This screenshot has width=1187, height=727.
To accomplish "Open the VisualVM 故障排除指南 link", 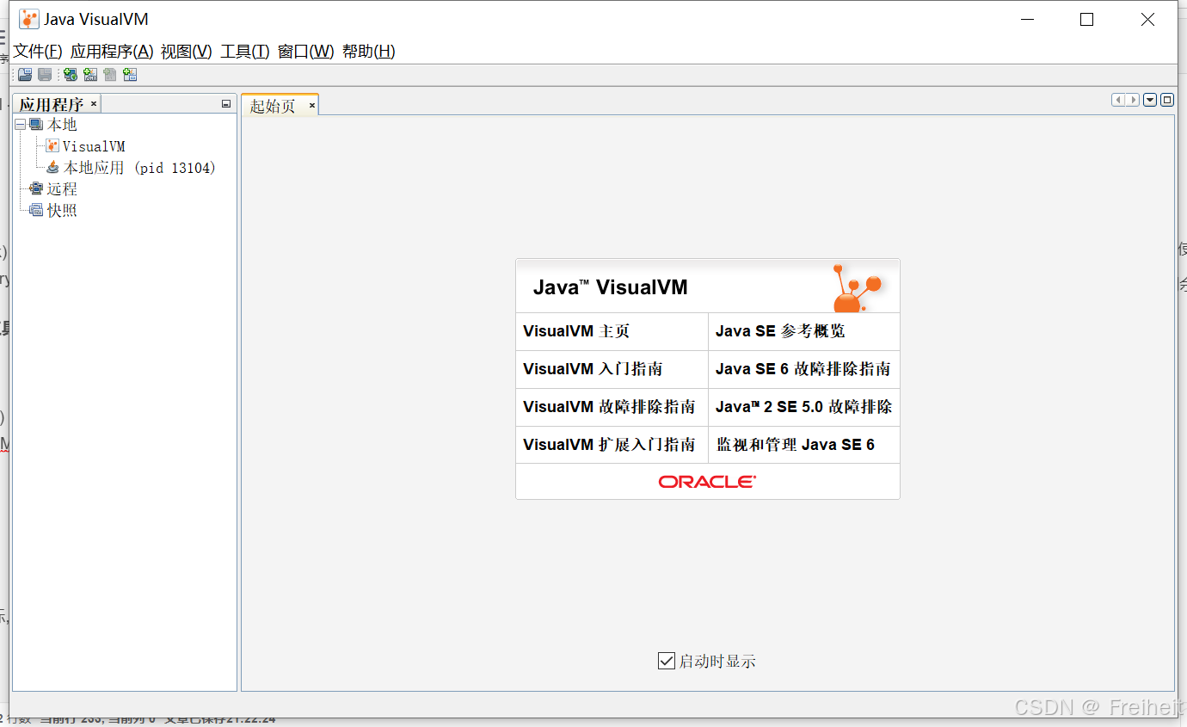I will tap(609, 407).
